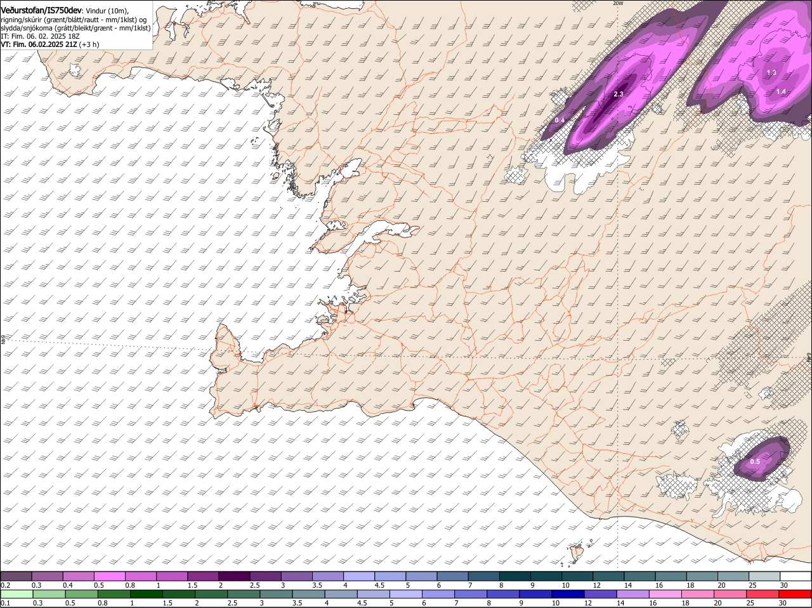Click the 30 white swatch ending the upper legend
812x608 pixels.
point(796,576)
